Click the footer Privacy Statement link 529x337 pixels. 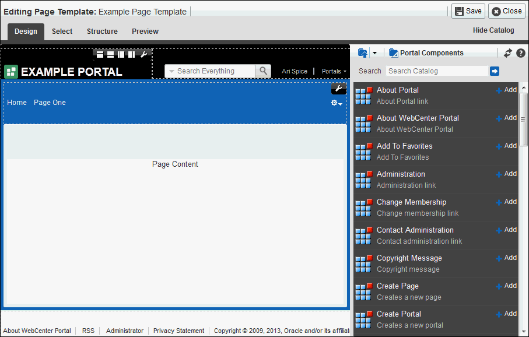click(x=179, y=331)
